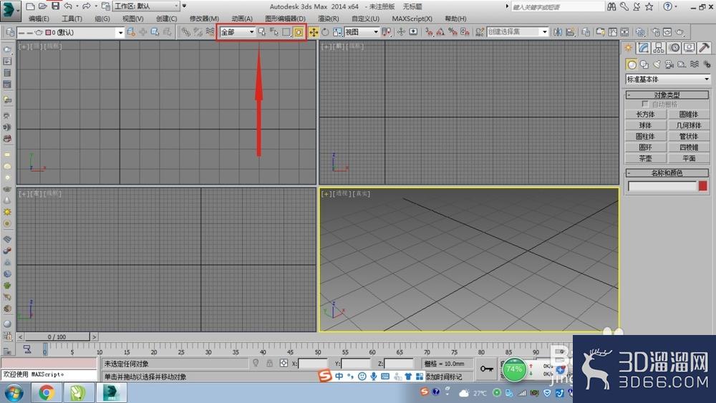Open the Select by Name tool
The image size is (716, 403).
click(274, 32)
